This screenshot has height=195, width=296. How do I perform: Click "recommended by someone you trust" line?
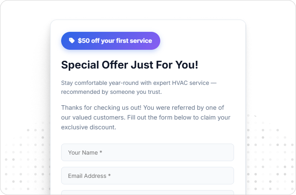click(111, 92)
